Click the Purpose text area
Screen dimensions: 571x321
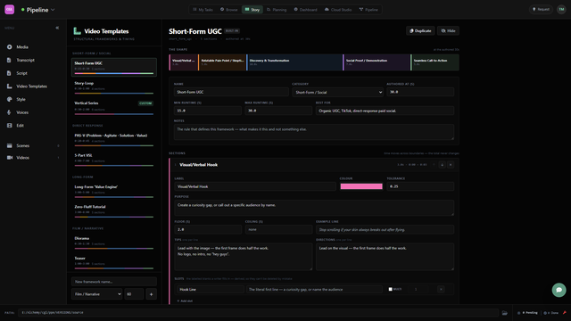[314, 208]
